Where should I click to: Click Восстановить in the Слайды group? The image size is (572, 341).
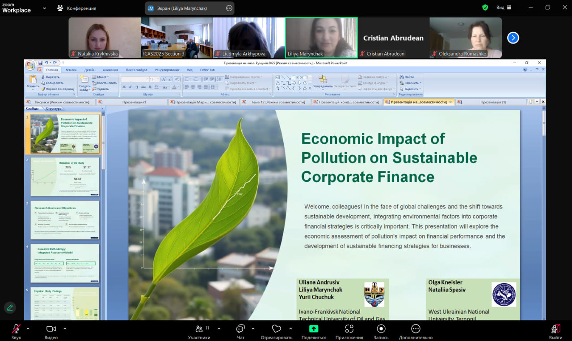point(104,83)
